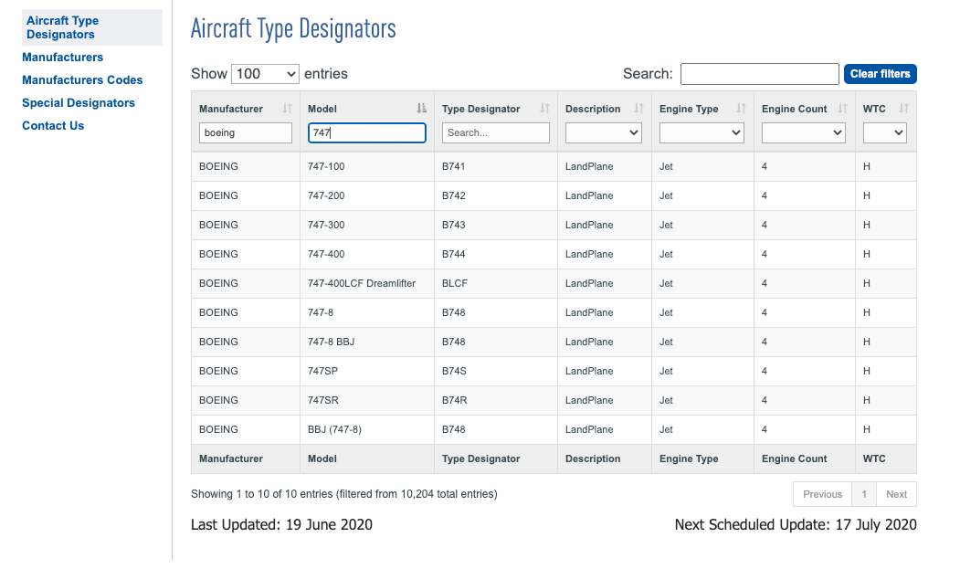Sort the WTC column using its arrows
The height and width of the screenshot is (569, 960).
click(x=903, y=109)
